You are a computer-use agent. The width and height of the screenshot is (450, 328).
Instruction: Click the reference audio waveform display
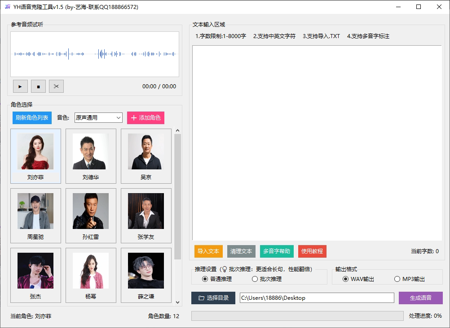(x=95, y=54)
